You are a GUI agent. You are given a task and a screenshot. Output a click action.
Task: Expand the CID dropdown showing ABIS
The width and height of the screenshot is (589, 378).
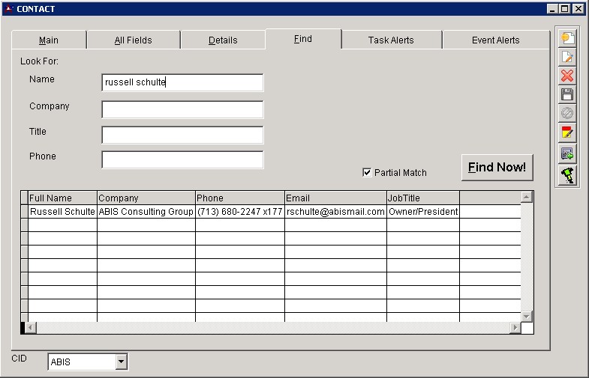coord(121,362)
